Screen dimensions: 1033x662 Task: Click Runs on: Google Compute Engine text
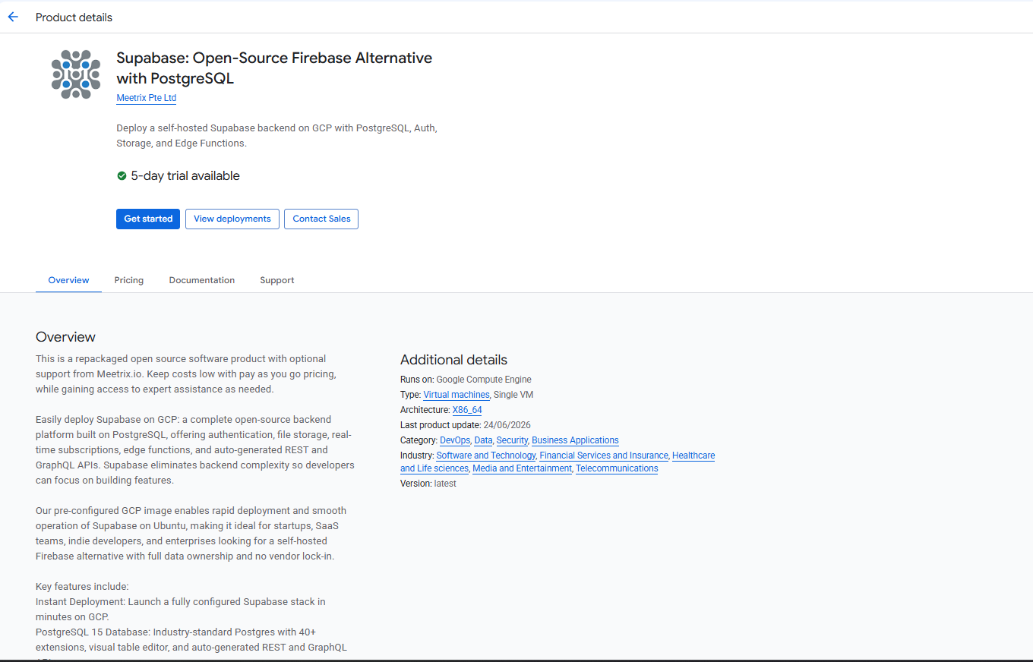click(x=466, y=380)
